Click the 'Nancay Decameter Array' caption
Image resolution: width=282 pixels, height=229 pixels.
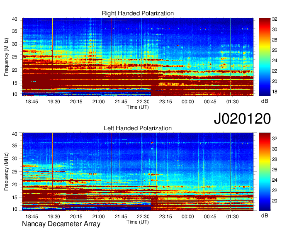[x=61, y=224]
